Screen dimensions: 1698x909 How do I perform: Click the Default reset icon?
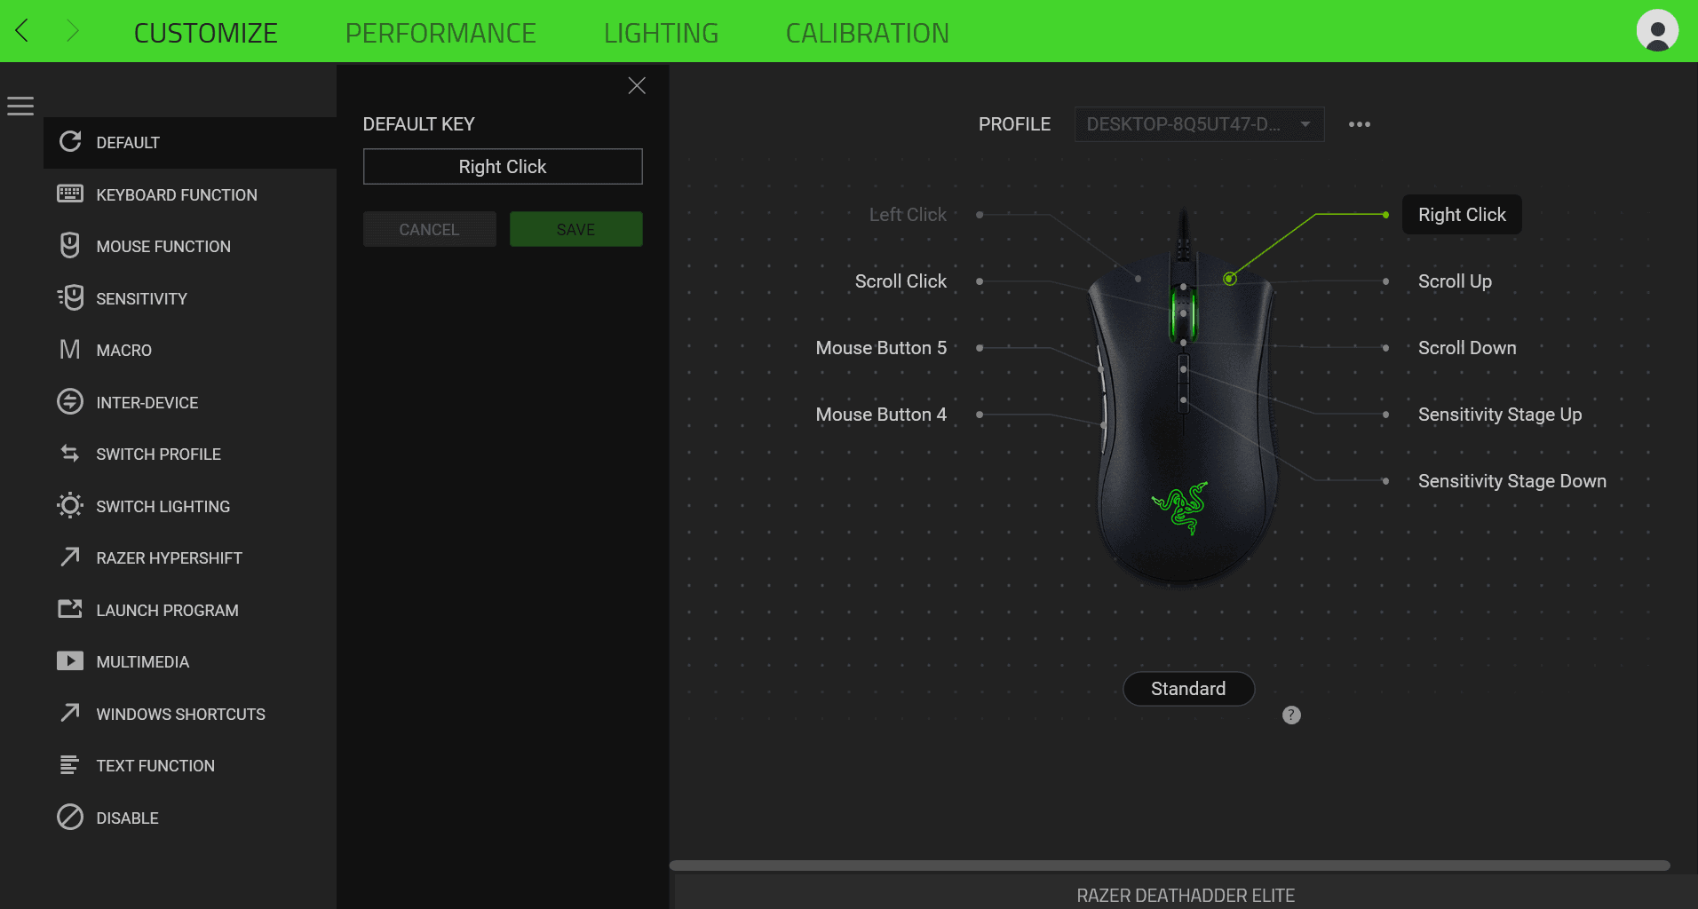(70, 142)
